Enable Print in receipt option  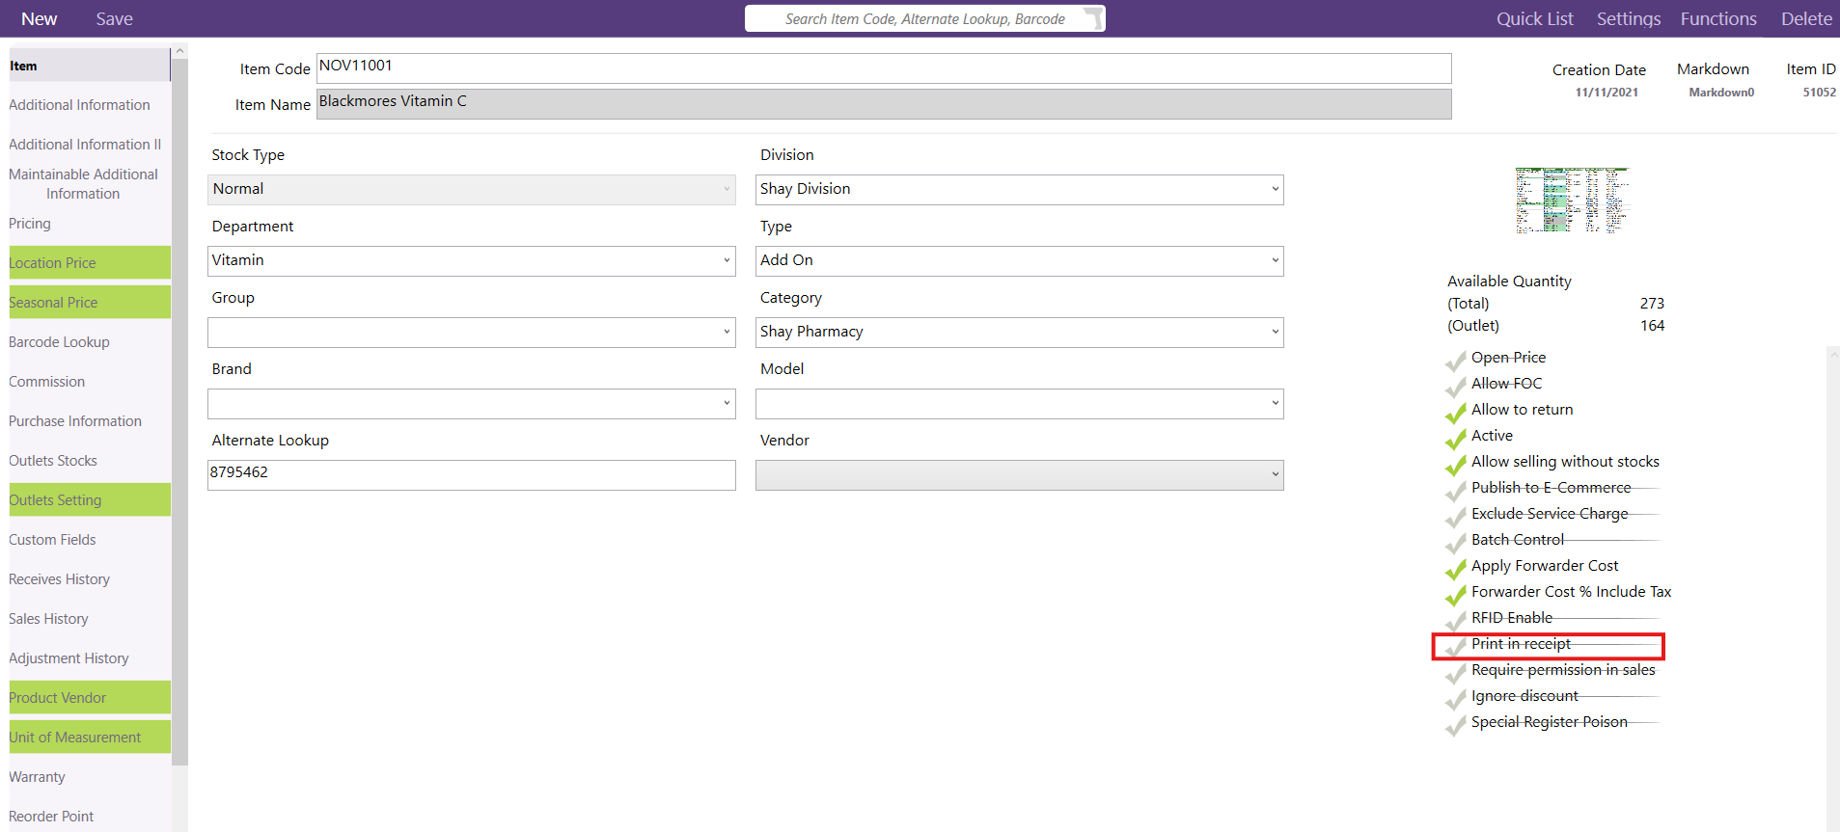point(1456,647)
